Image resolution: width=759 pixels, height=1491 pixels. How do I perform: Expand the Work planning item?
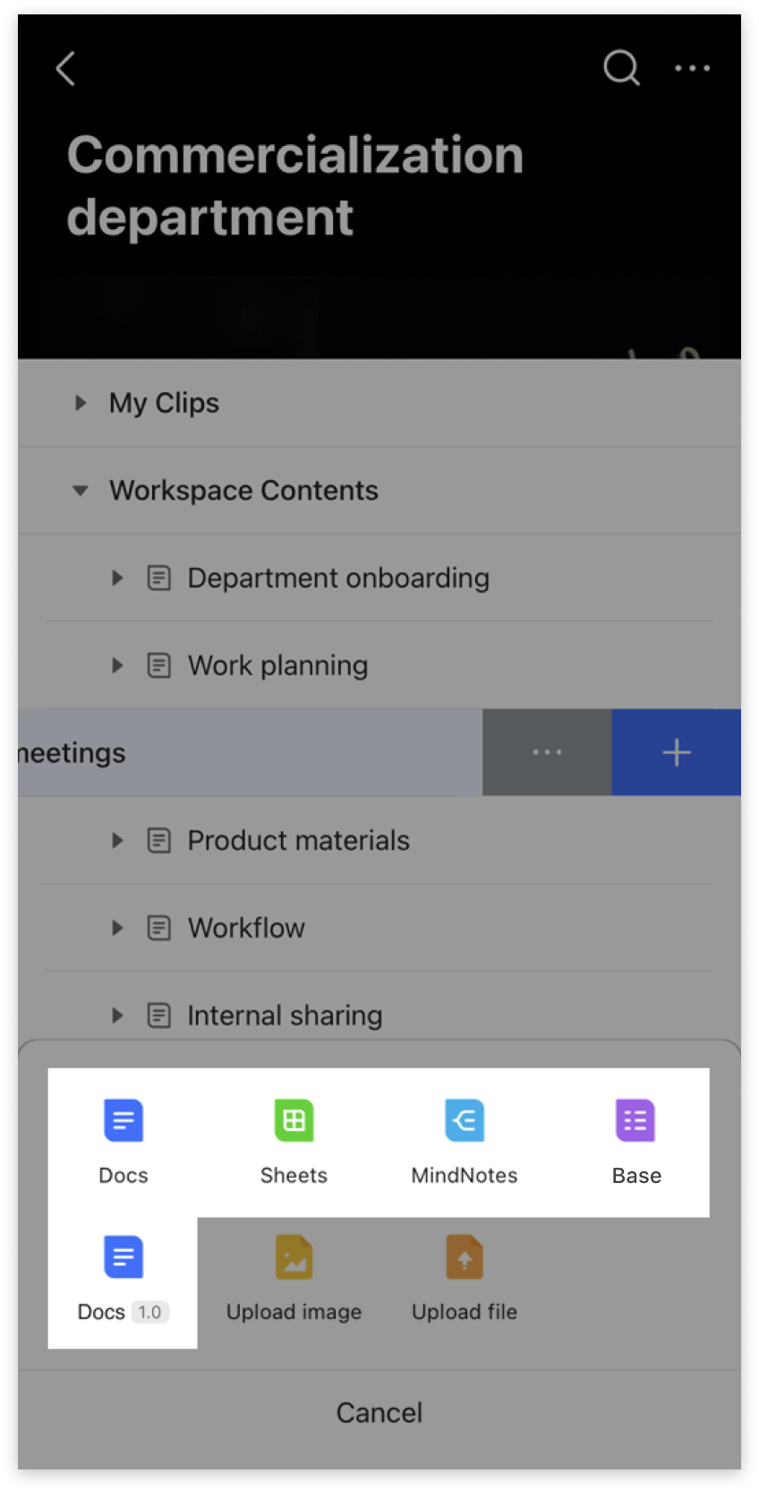(117, 665)
